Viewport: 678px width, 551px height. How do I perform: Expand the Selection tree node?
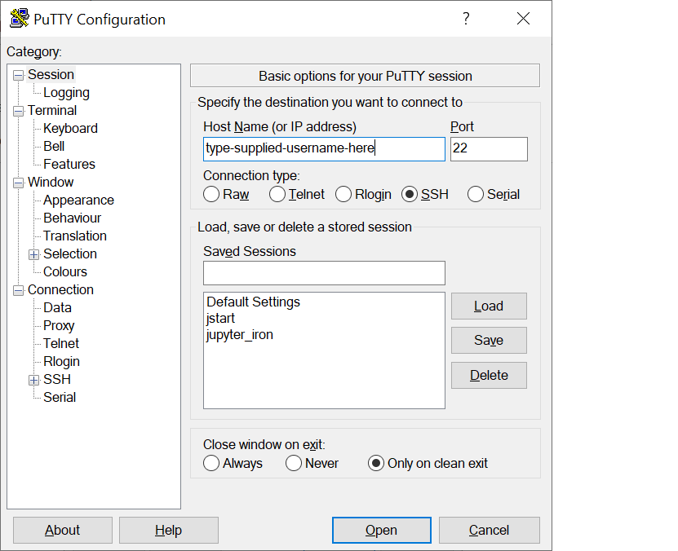pyautogui.click(x=33, y=254)
